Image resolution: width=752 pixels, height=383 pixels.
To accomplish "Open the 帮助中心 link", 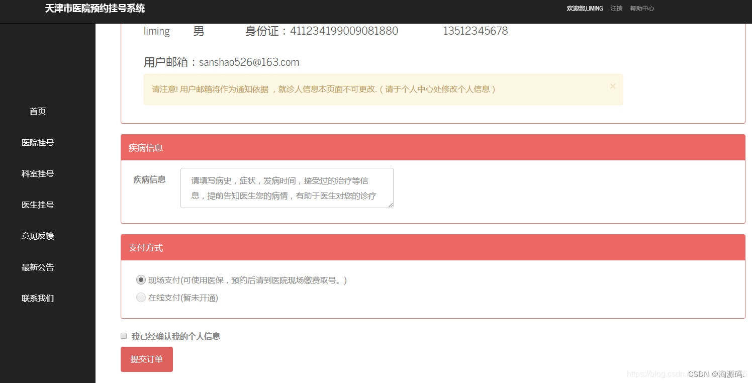I will [x=642, y=9].
